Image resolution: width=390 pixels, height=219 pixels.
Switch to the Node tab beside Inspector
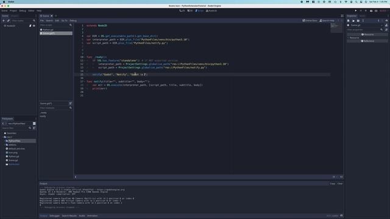click(362, 16)
